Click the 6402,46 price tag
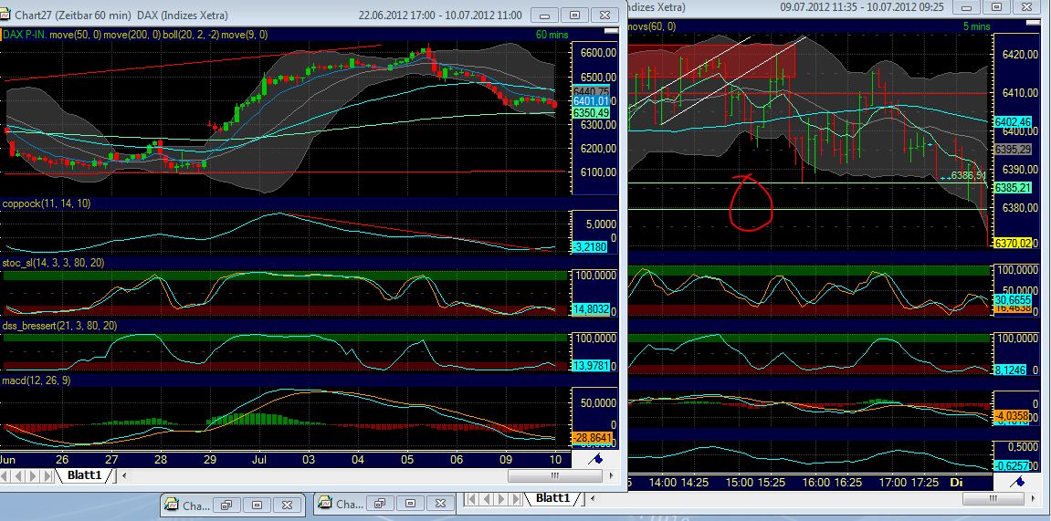The width and height of the screenshot is (1051, 521). (x=1012, y=122)
